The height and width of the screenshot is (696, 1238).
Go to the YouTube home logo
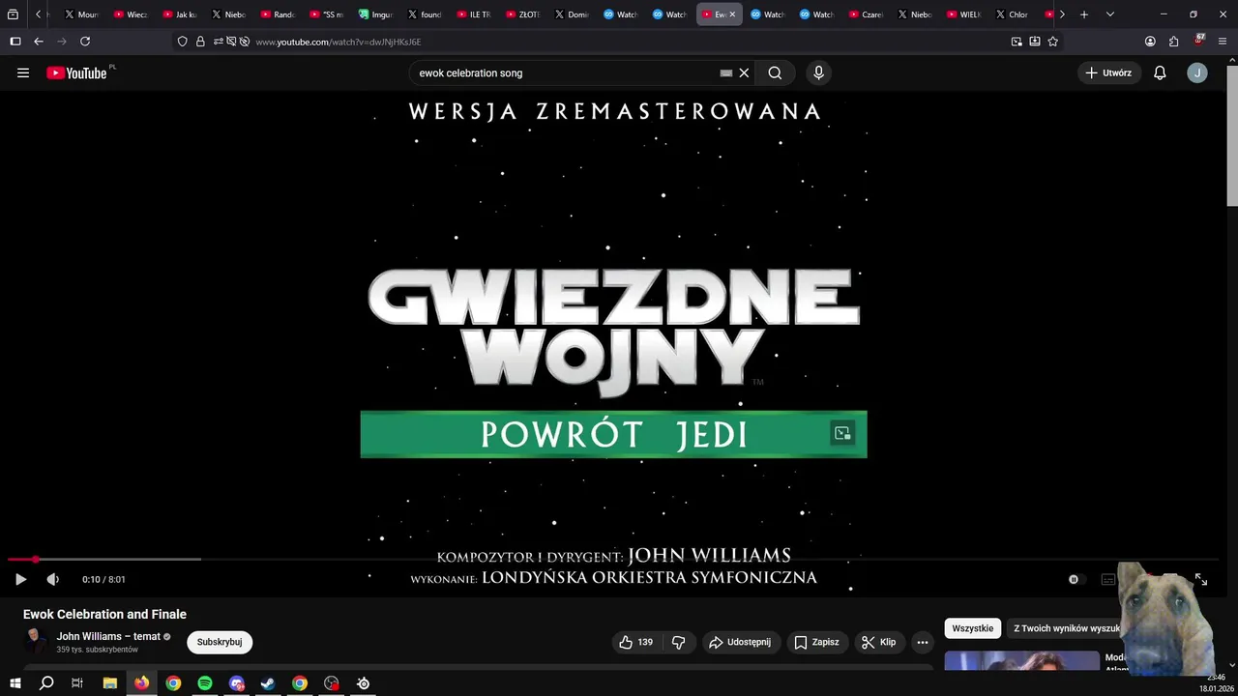click(x=76, y=72)
